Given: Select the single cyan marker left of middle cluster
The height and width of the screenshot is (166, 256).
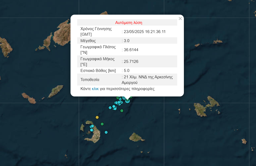Looking at the screenshot, I should click(x=110, y=108).
